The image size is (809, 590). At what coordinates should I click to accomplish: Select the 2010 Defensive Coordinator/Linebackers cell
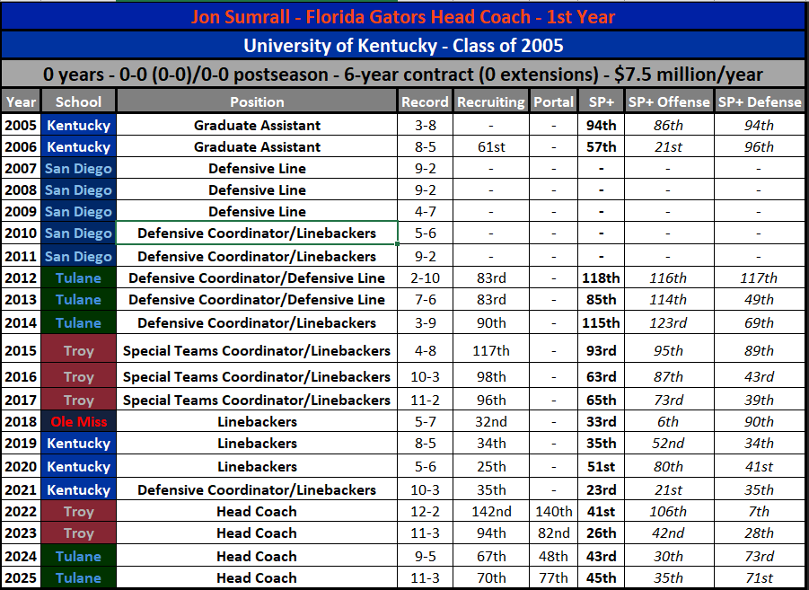257,233
